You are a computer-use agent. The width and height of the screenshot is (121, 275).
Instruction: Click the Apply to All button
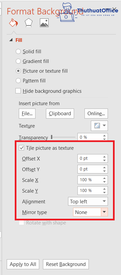click(23, 264)
